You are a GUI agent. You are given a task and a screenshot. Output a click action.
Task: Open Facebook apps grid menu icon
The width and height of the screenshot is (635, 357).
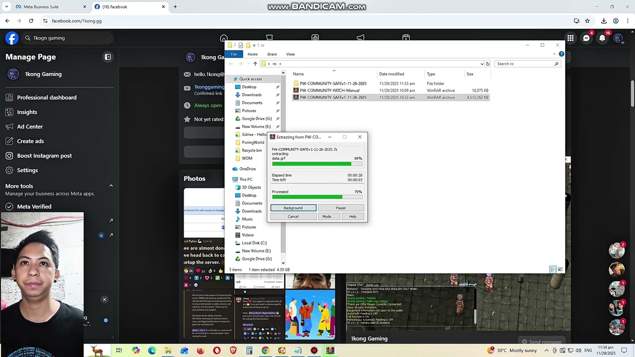point(571,38)
